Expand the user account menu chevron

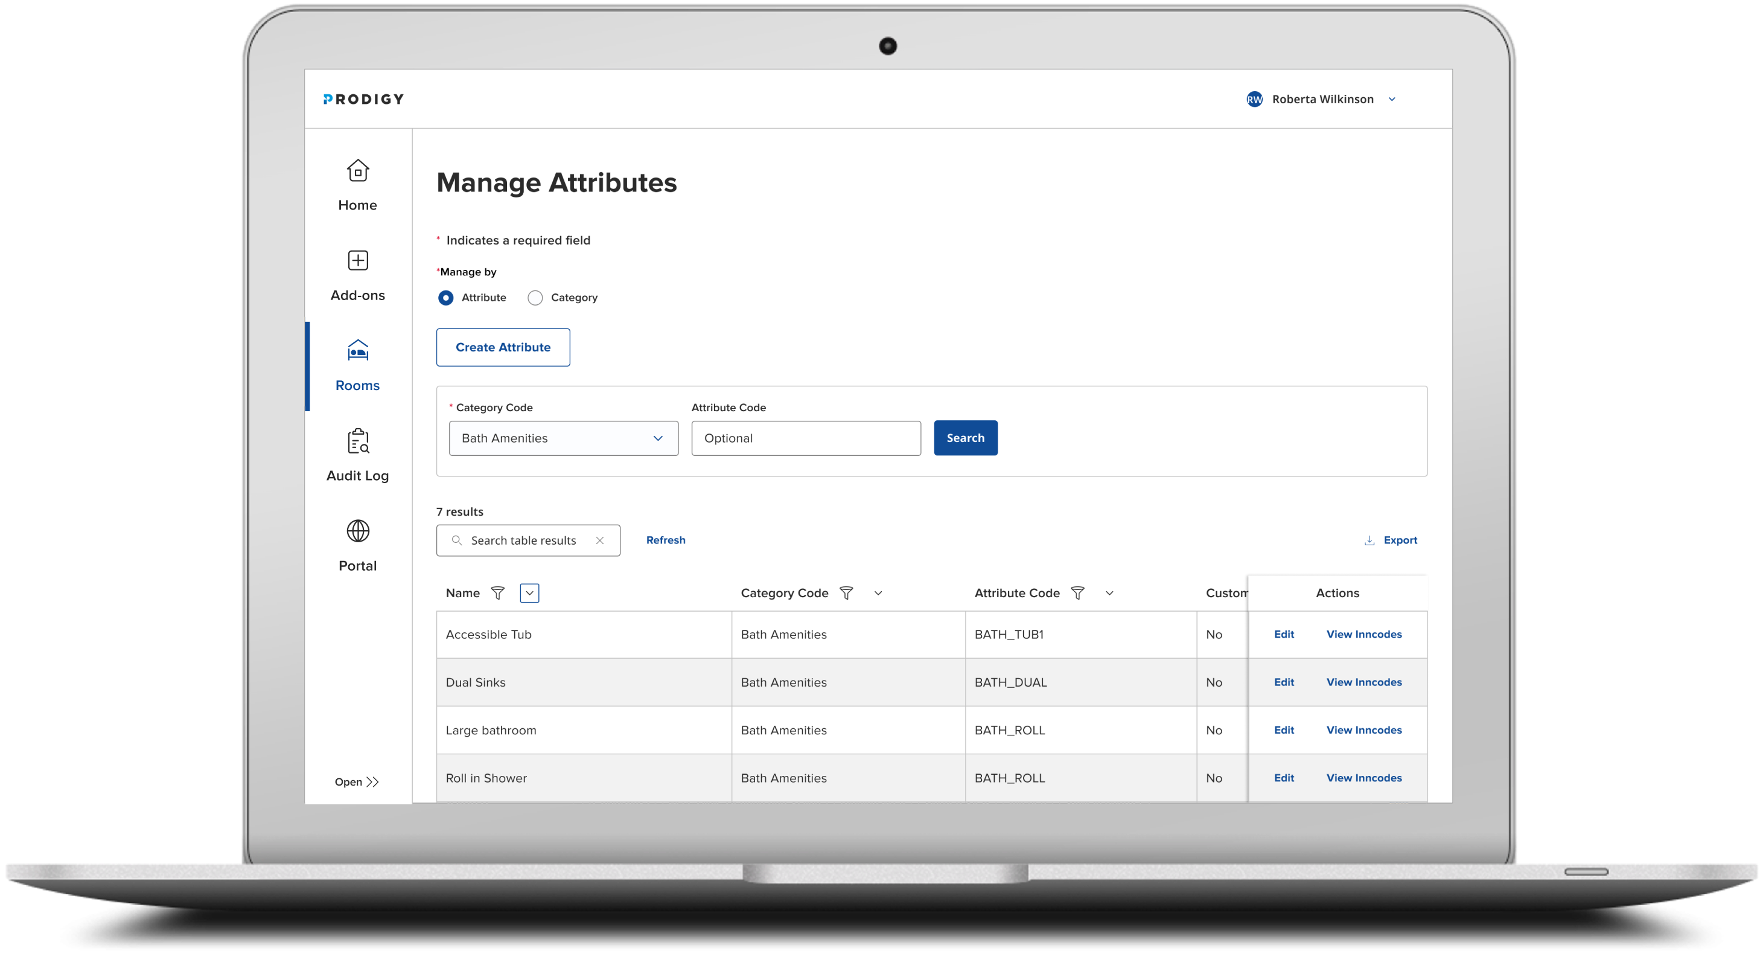1392,99
